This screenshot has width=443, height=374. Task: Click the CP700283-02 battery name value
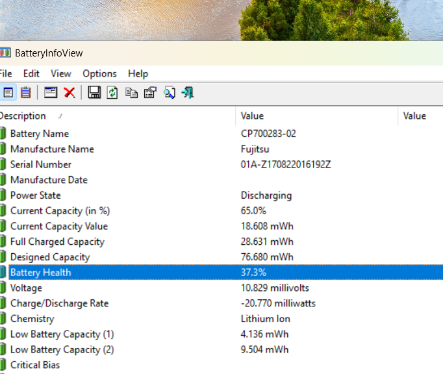(268, 133)
